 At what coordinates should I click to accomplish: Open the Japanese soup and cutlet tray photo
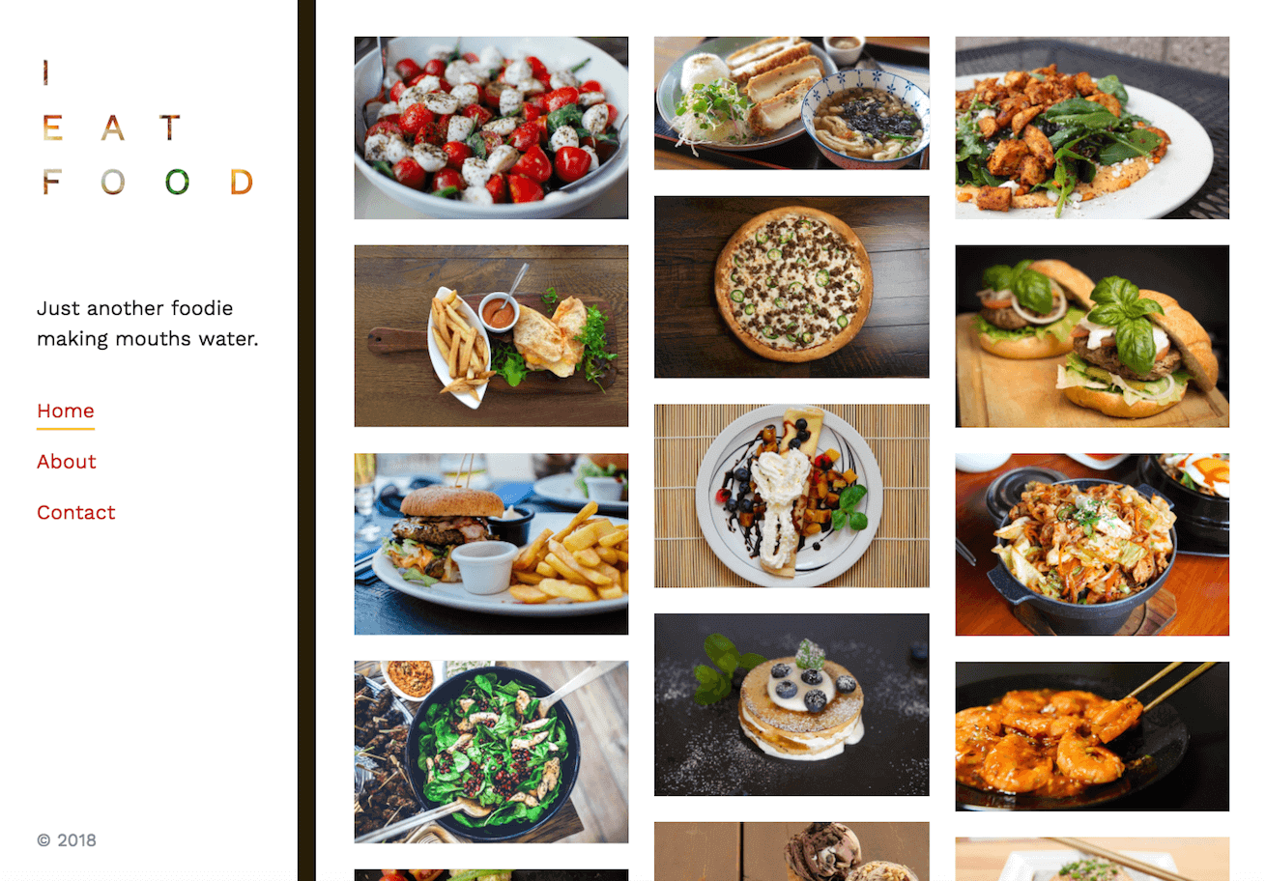click(x=791, y=103)
